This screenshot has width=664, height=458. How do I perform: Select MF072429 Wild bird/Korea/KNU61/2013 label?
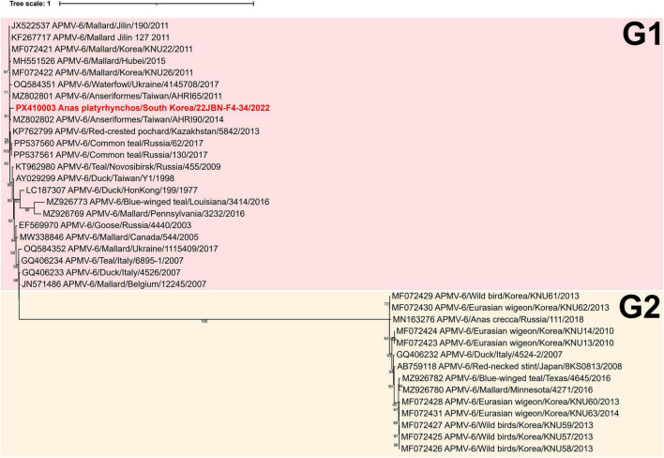(x=485, y=296)
